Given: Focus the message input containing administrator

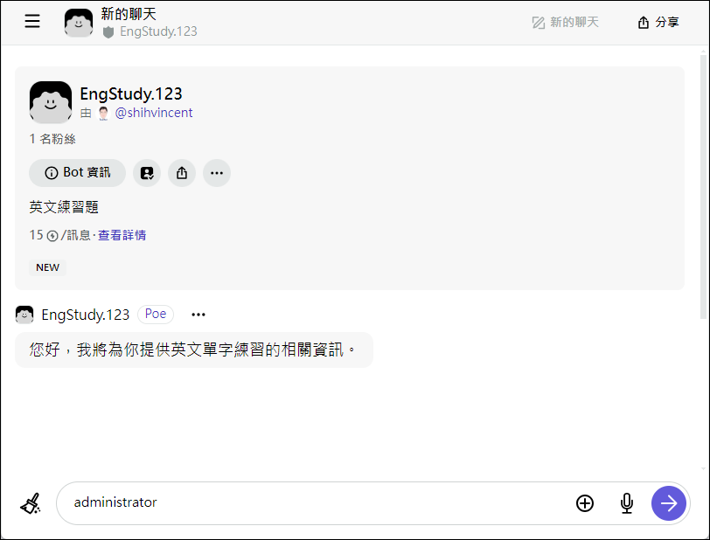Looking at the screenshot, I should (317, 503).
